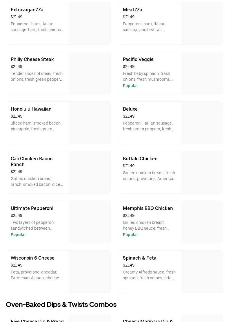Select Honolulu Hawaiian pizza

pyautogui.click(x=31, y=109)
